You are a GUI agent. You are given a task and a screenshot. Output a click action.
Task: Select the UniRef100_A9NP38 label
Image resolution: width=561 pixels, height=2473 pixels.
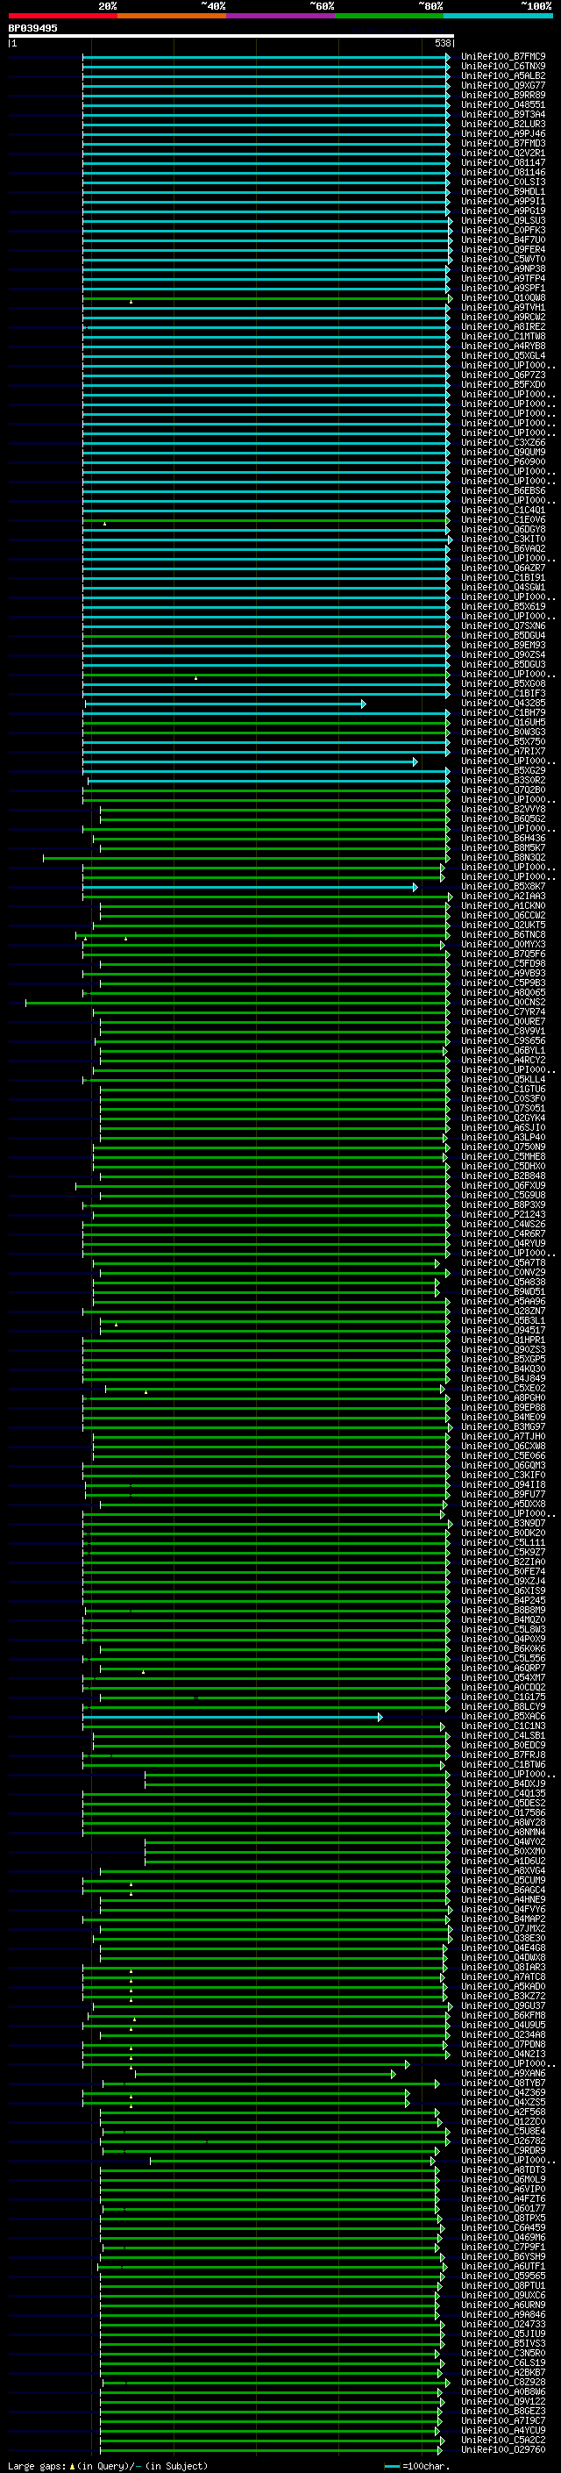point(503,268)
